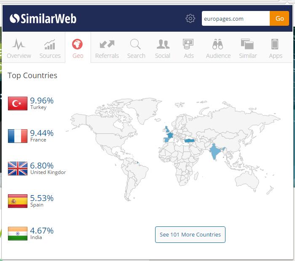295x261 pixels.
Task: Click See 101 More Countries button
Action: click(x=190, y=234)
